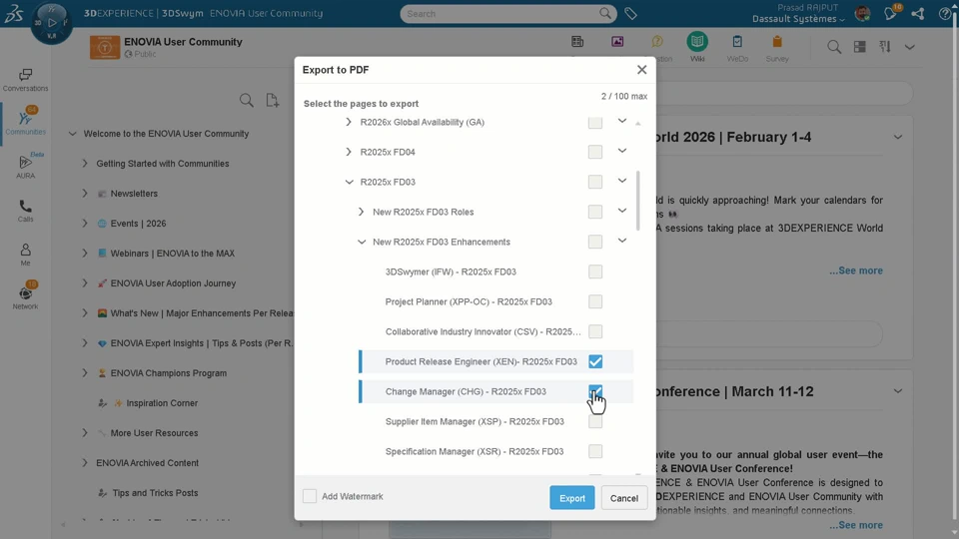Open user profile avatar picture

(862, 13)
